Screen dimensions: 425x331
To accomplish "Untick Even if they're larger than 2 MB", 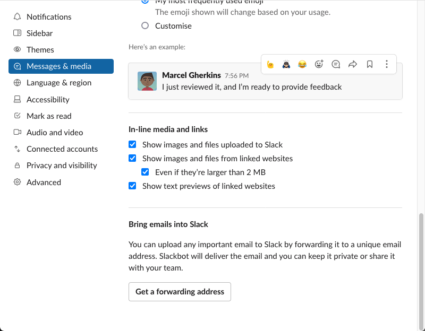I will pos(145,172).
